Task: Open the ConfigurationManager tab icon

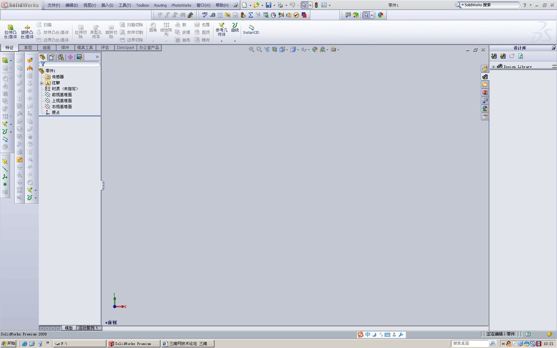Action: point(61,57)
